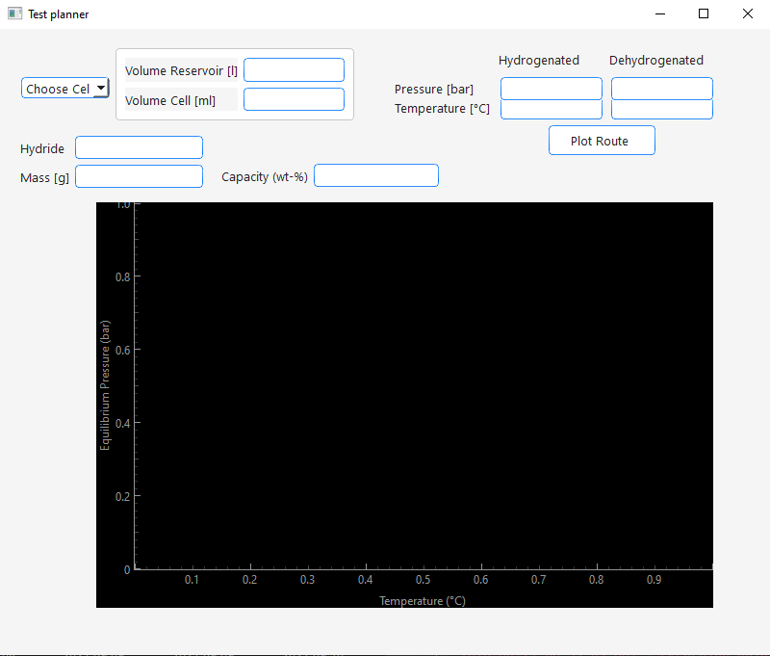
Task: Click the Equilibrium Pressure (bar) axis label
Action: point(106,385)
